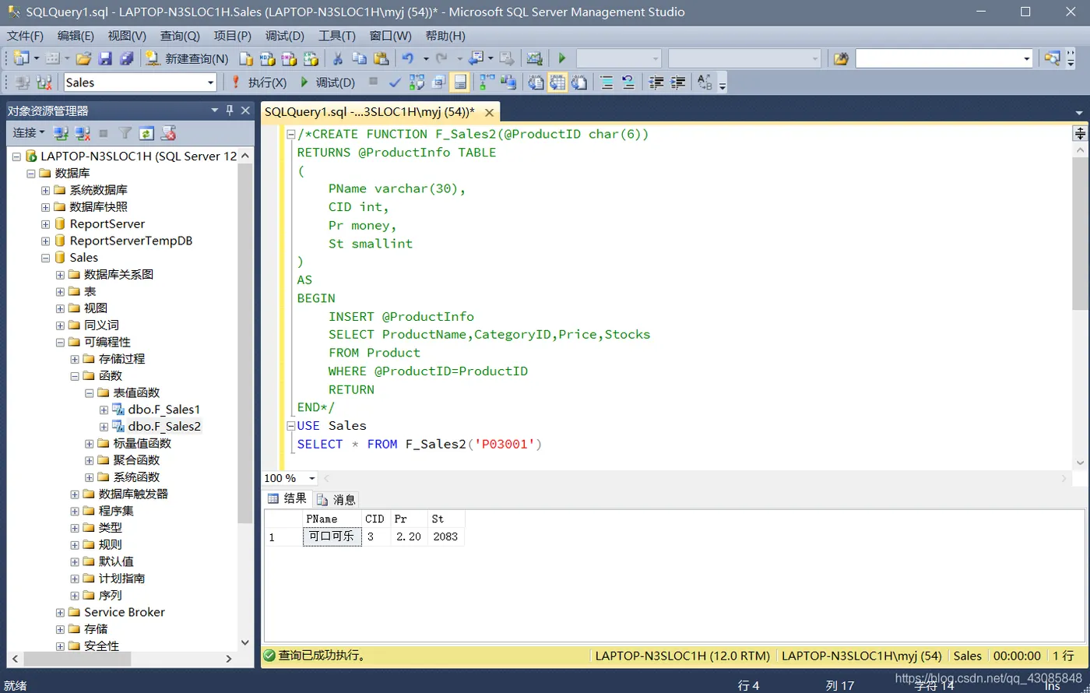The width and height of the screenshot is (1090, 693).
Task: Click the Parse query checkmark icon
Action: coord(395,83)
